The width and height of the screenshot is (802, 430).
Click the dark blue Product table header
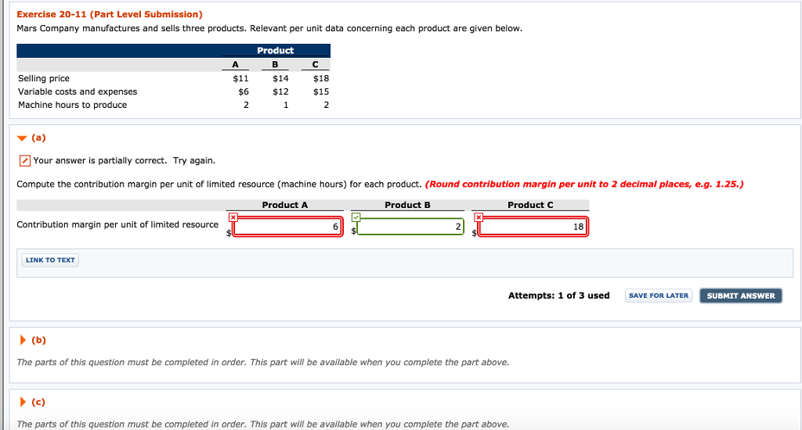[x=275, y=50]
